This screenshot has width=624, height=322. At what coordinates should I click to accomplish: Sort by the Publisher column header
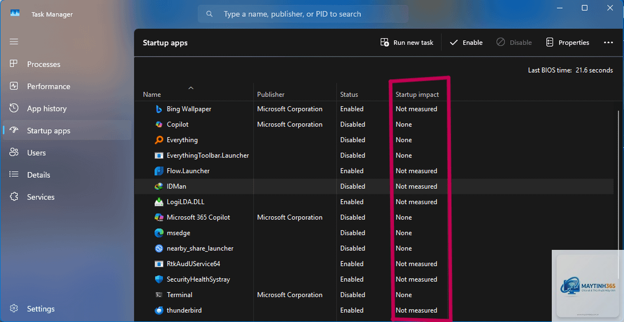270,95
